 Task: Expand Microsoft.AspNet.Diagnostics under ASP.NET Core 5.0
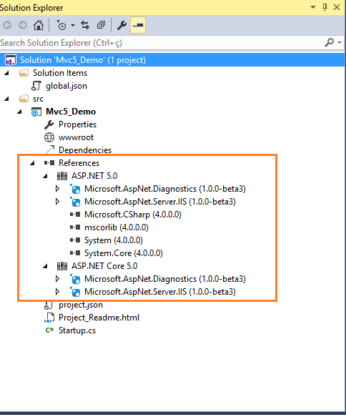[58, 279]
